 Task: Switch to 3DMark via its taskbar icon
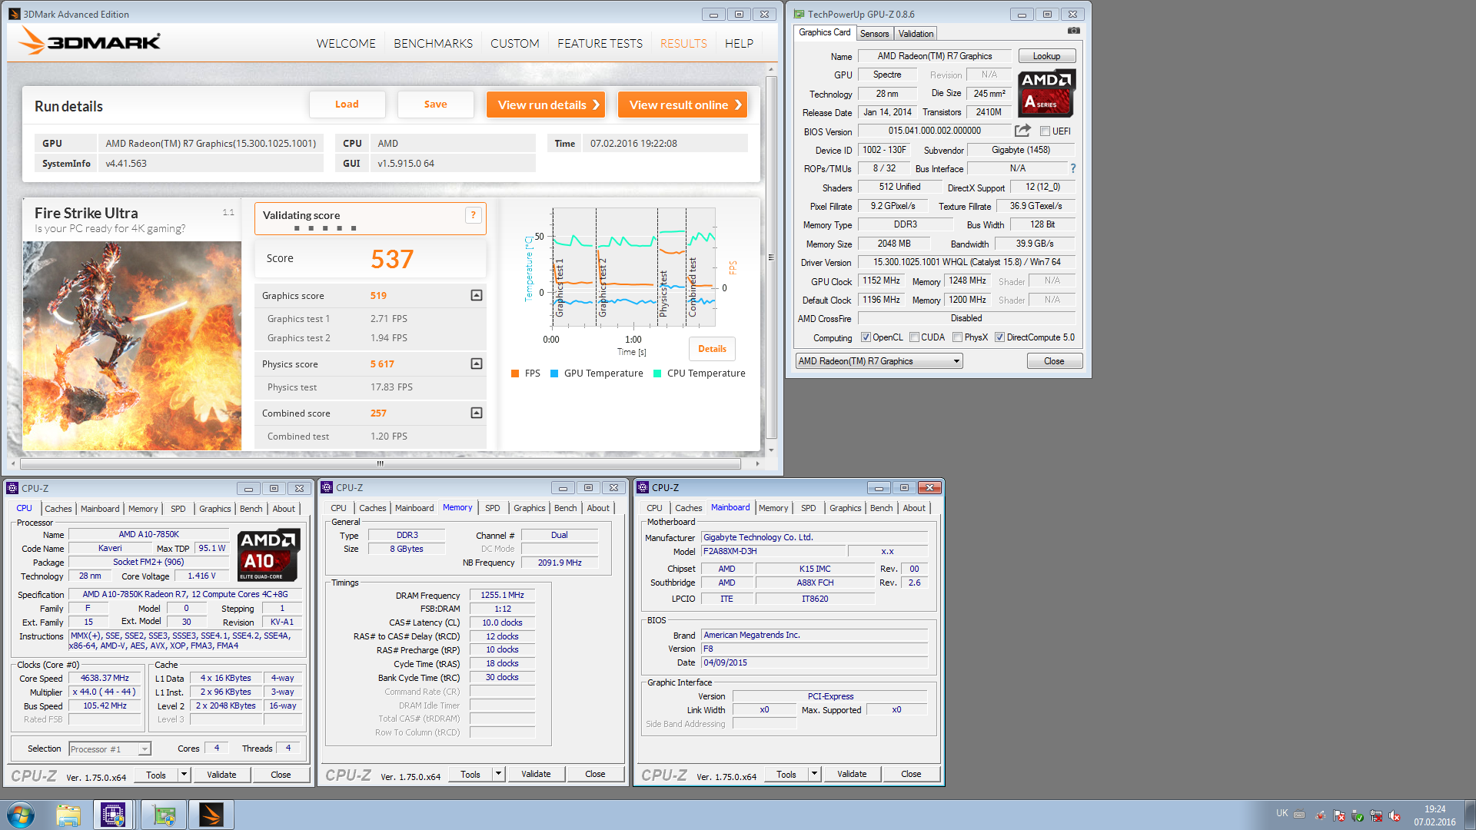coord(211,815)
